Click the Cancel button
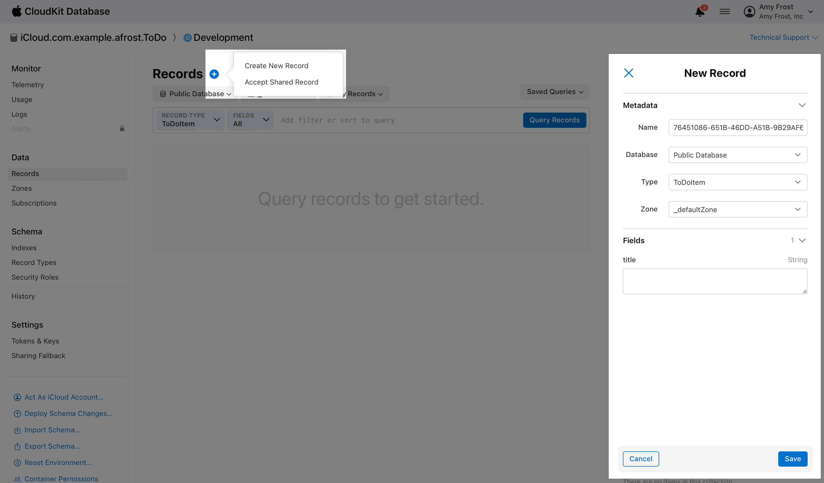Viewport: 824px width, 483px height. pyautogui.click(x=641, y=459)
